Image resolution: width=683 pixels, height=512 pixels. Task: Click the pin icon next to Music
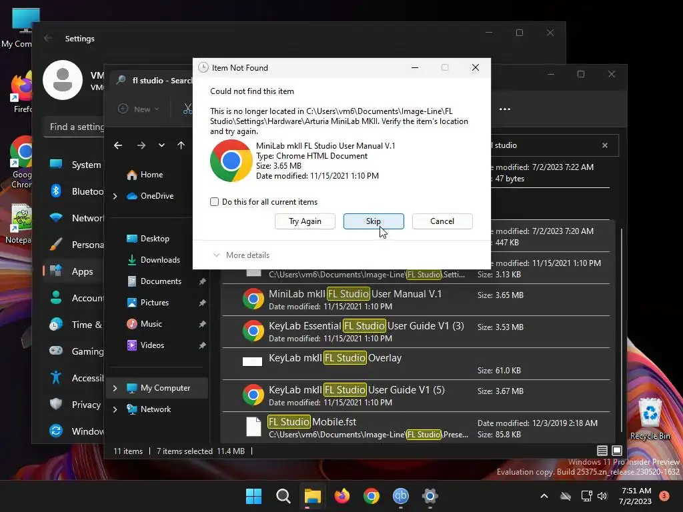203,325
